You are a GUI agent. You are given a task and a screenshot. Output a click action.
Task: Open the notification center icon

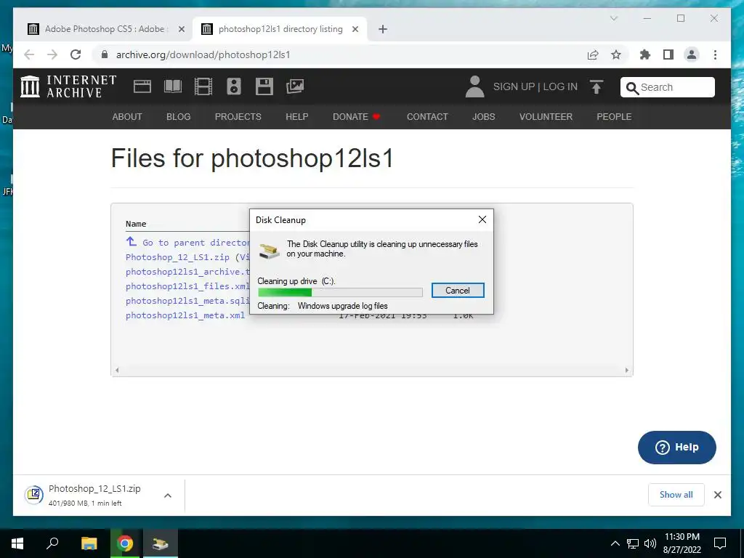tap(720, 543)
